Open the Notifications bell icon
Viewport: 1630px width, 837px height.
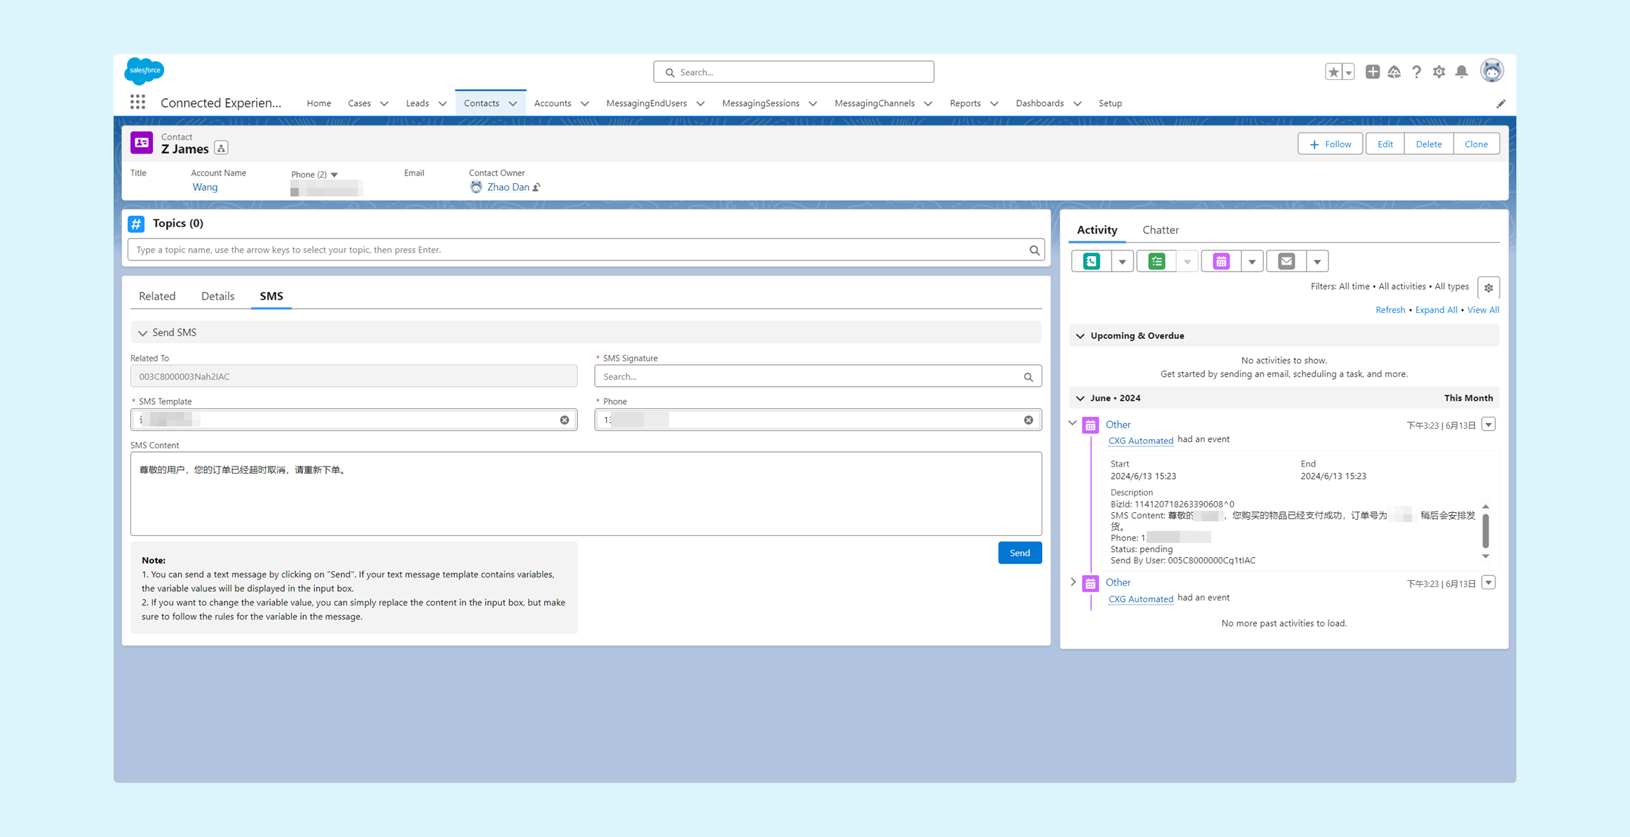(x=1462, y=72)
